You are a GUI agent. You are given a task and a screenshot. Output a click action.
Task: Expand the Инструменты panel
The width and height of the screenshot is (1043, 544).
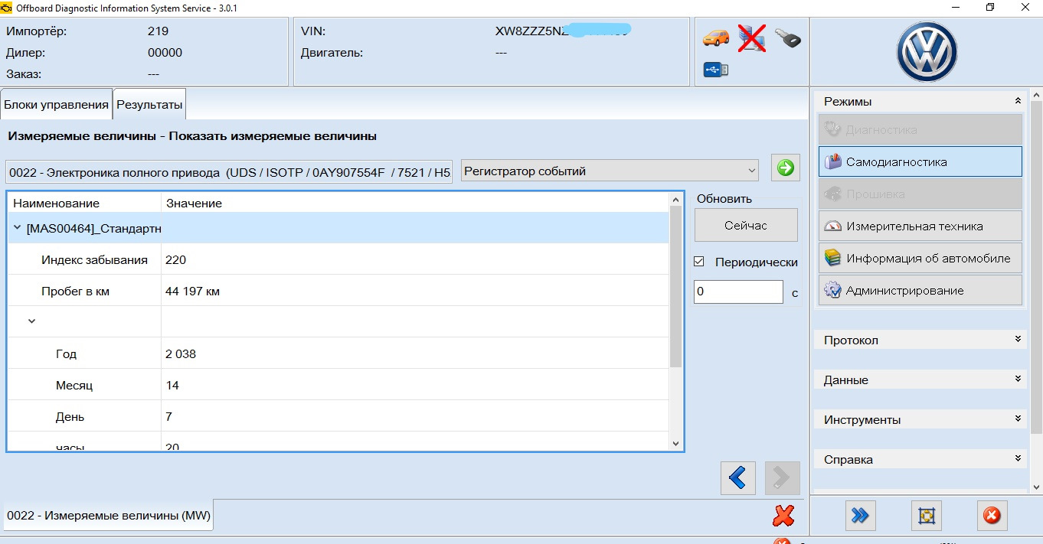coord(1018,419)
